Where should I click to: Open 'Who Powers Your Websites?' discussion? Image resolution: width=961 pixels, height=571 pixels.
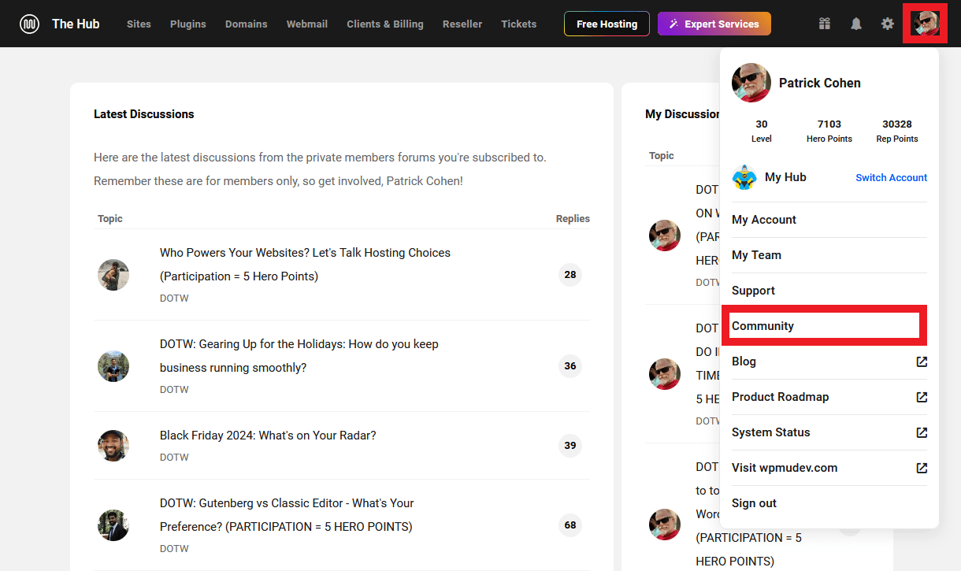(x=305, y=265)
